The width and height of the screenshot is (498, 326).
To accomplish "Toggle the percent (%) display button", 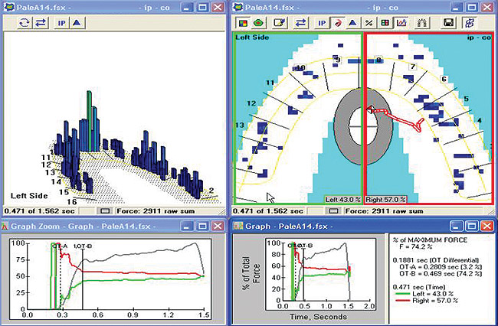I will point(369,22).
